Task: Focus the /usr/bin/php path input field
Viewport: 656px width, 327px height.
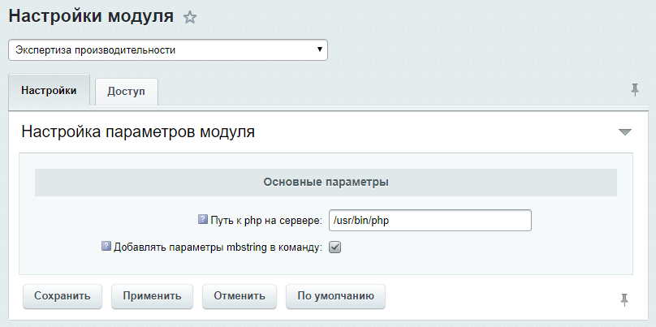Action: [429, 221]
